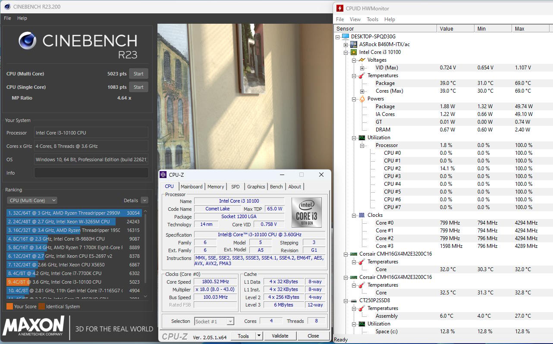
Task: Switch to CPU-Z Memory tab
Action: pyautogui.click(x=216, y=187)
